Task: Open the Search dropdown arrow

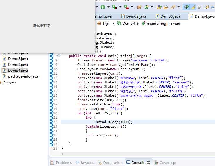Action: (179, 7)
